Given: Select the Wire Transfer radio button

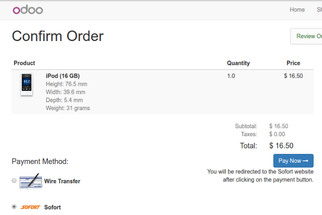Looking at the screenshot, I should (14, 180).
